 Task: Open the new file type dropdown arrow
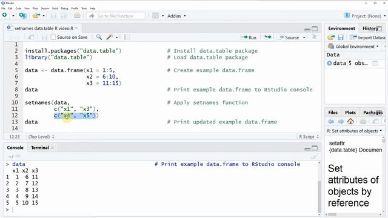click(x=13, y=16)
